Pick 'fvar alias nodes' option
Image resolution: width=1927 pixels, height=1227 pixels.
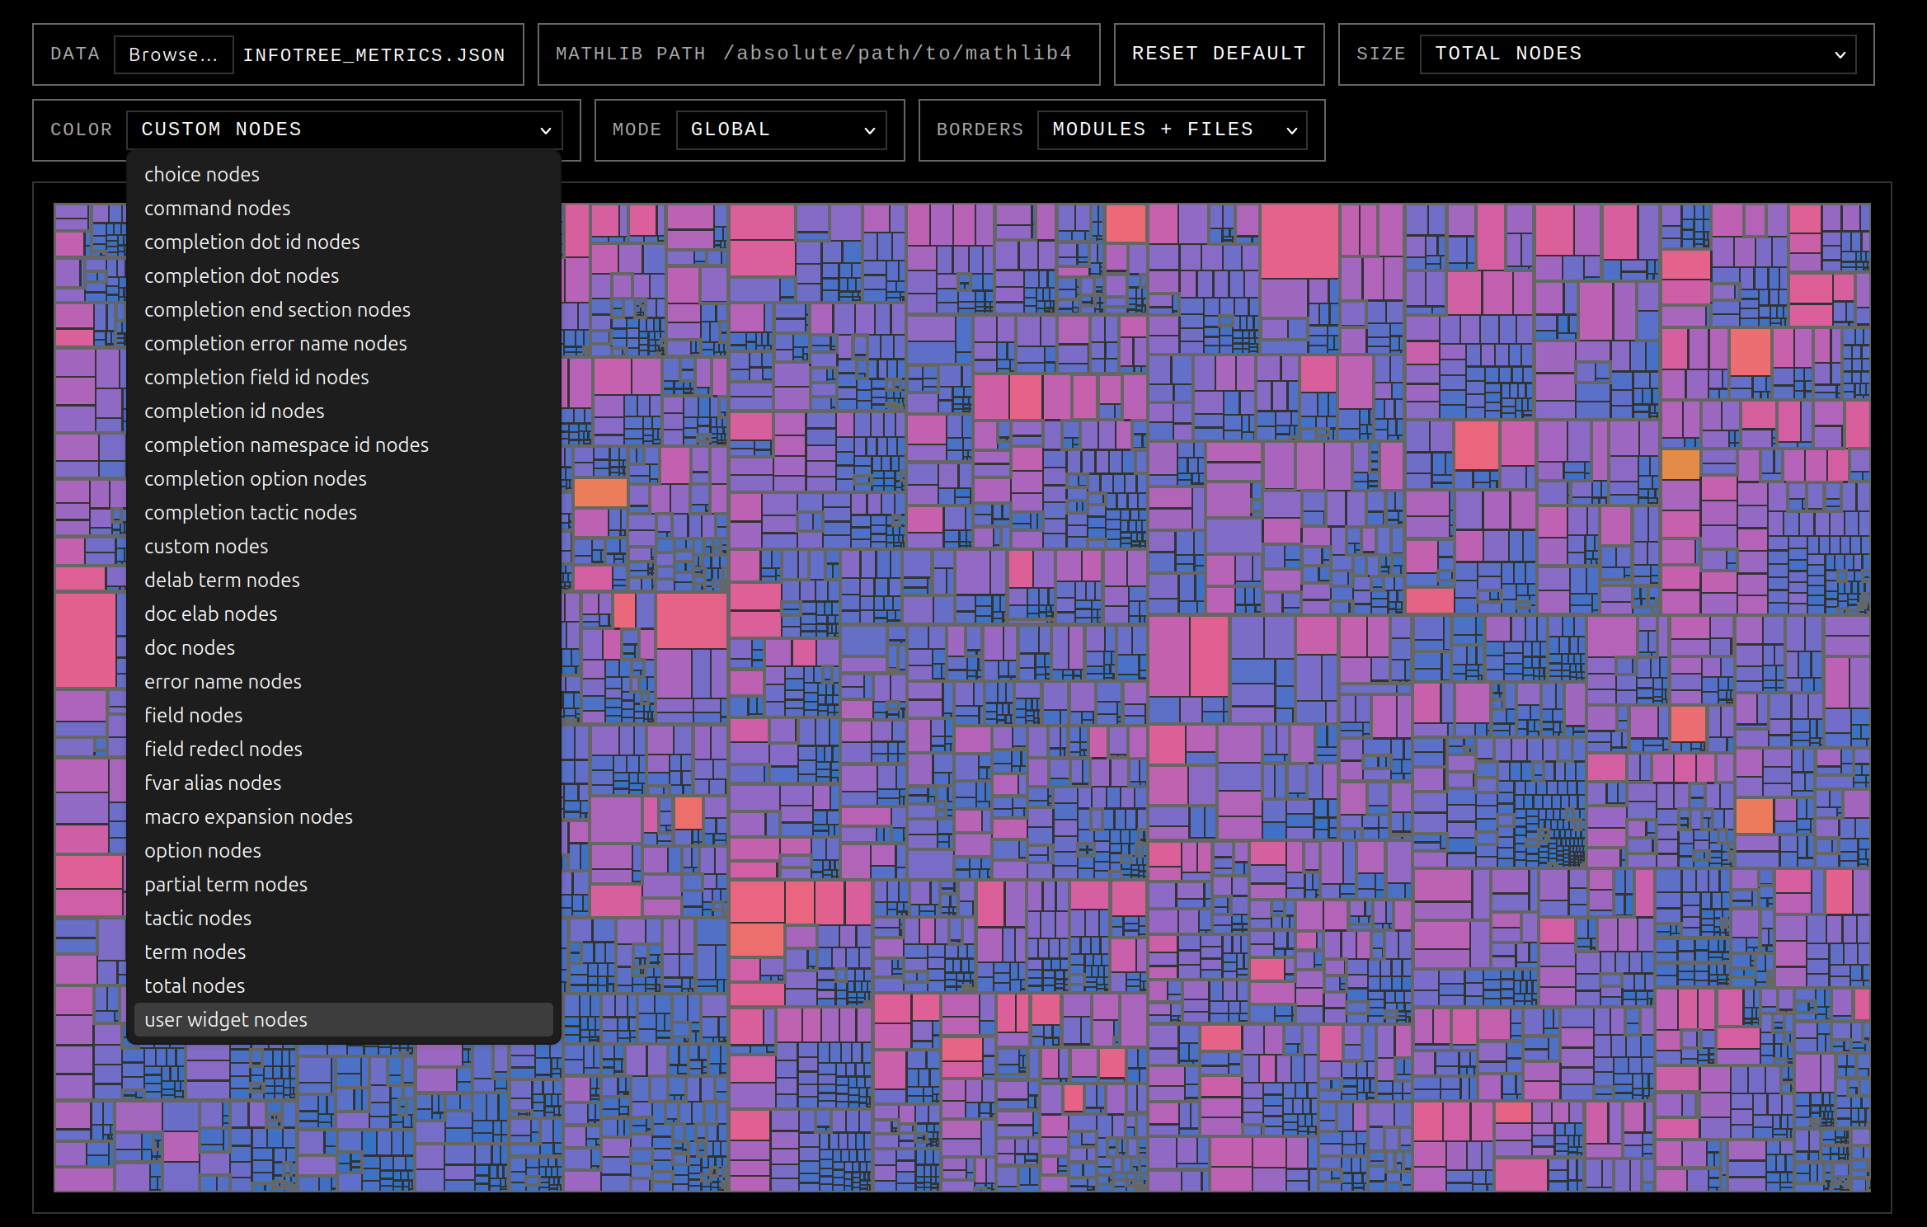(213, 783)
